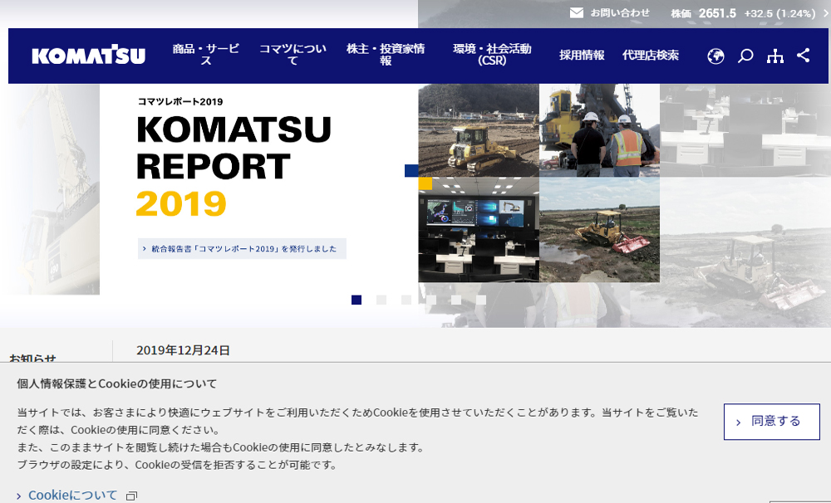Click the magnifying glass search icon
This screenshot has height=503, width=831.
tap(745, 56)
